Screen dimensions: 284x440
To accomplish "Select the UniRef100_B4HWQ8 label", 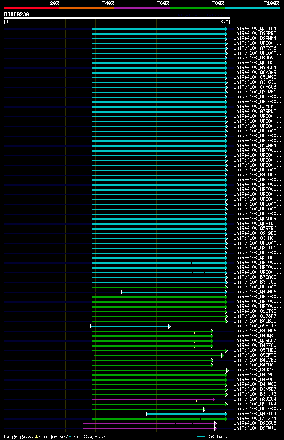I will click(255, 385).
